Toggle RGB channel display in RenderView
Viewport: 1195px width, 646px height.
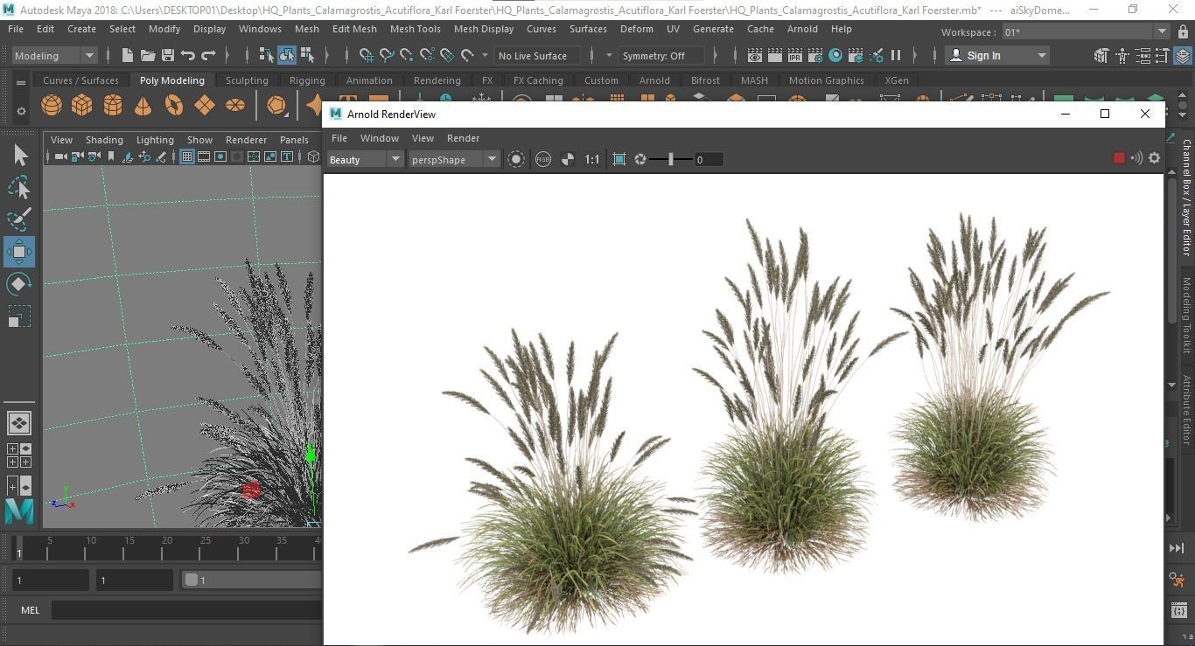543,159
